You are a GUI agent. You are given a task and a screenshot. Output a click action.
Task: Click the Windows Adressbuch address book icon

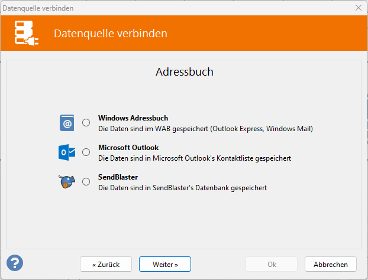(67, 123)
